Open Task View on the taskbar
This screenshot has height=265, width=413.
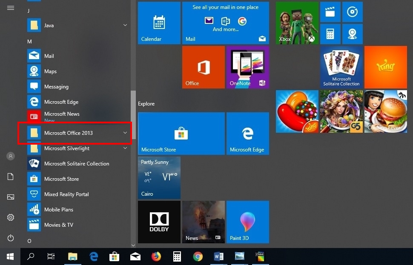click(51, 256)
